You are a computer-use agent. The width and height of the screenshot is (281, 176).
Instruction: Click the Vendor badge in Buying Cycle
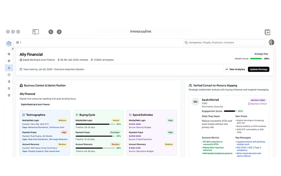click(116, 120)
